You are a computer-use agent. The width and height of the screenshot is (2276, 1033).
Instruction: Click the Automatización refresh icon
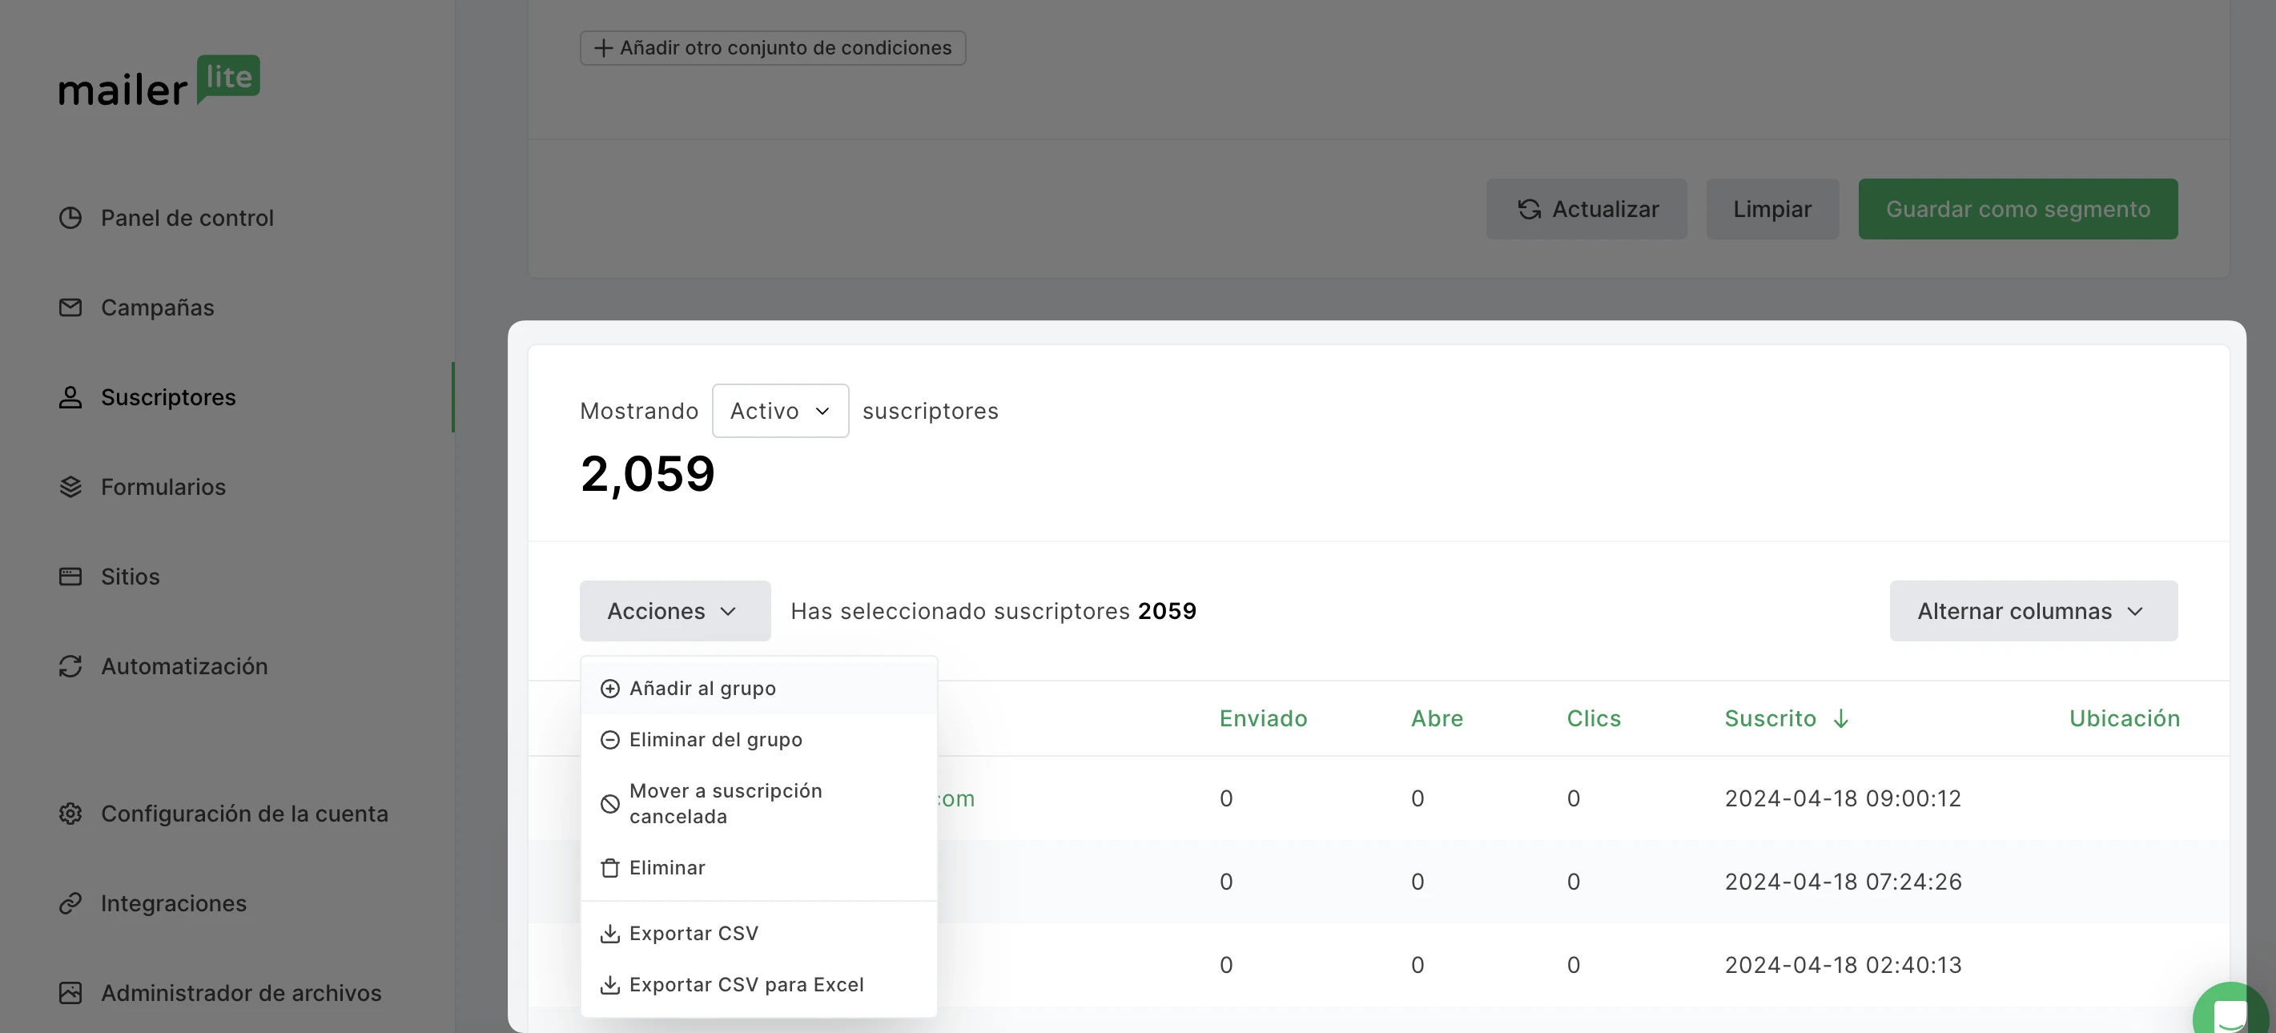tap(70, 666)
